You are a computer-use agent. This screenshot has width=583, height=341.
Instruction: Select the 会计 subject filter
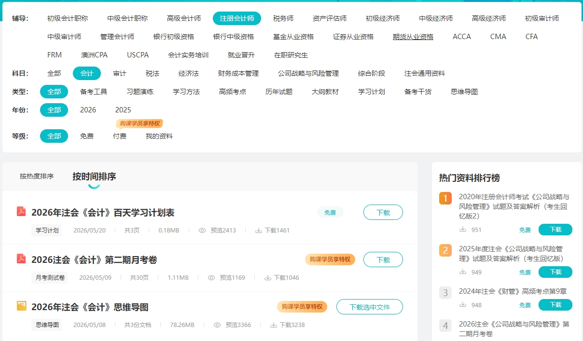87,73
